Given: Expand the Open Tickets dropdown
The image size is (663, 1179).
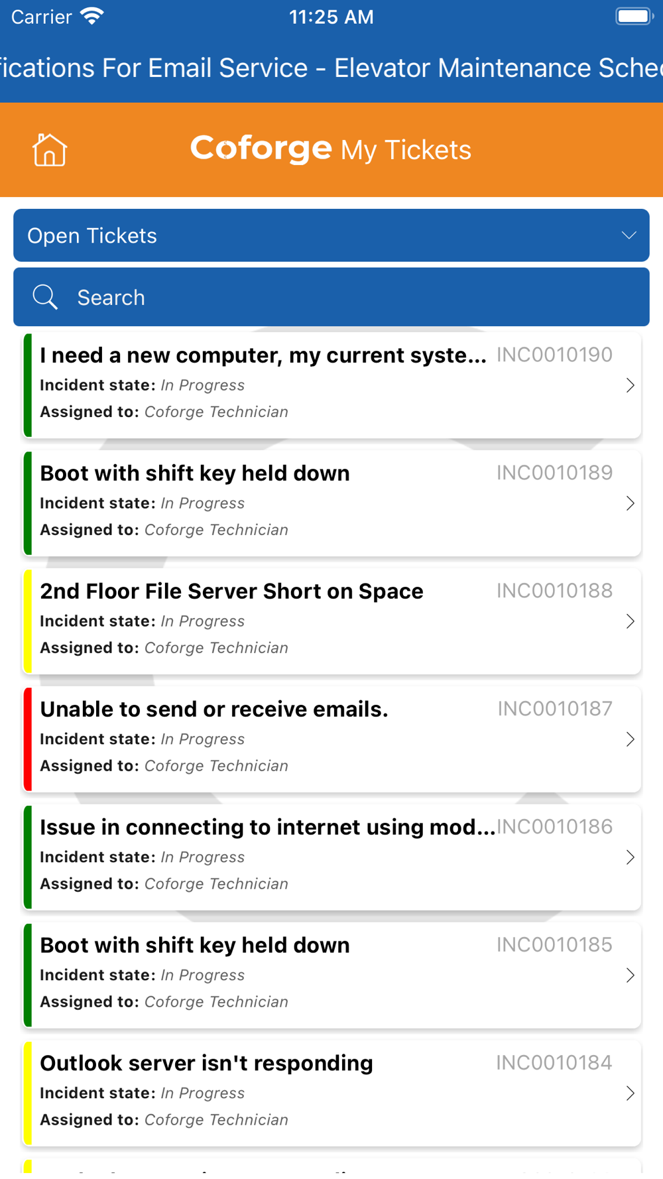Looking at the screenshot, I should pos(331,235).
